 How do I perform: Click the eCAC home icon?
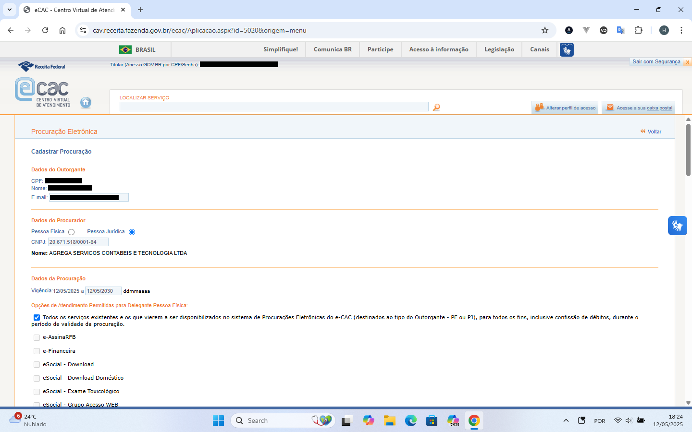(x=86, y=102)
